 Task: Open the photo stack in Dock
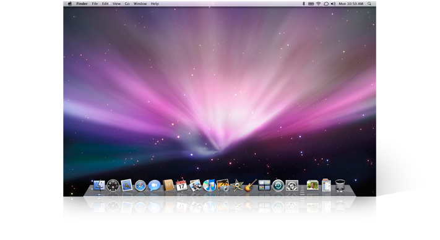coord(313,186)
